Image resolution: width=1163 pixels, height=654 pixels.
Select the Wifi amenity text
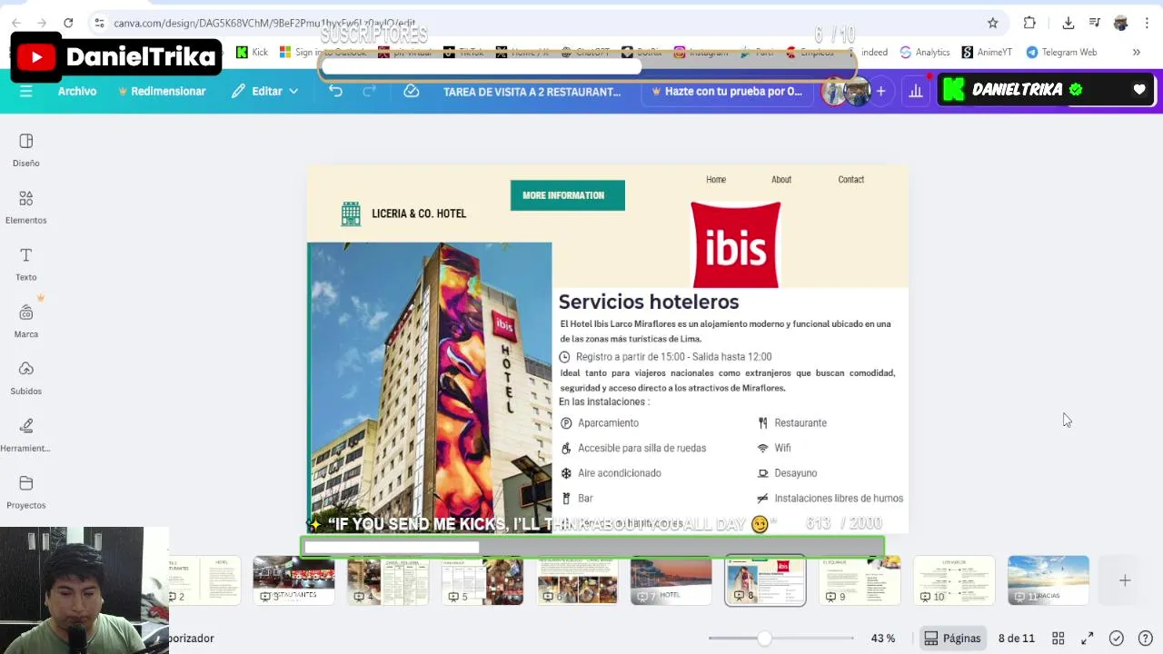(x=782, y=448)
